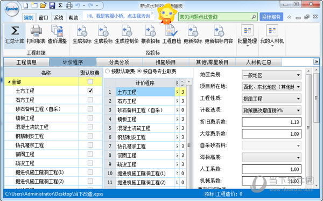Image resolution: width=323 pixels, height=201 pixels.
Task: Click quick toolbar printer icon
Action: click(69, 5)
